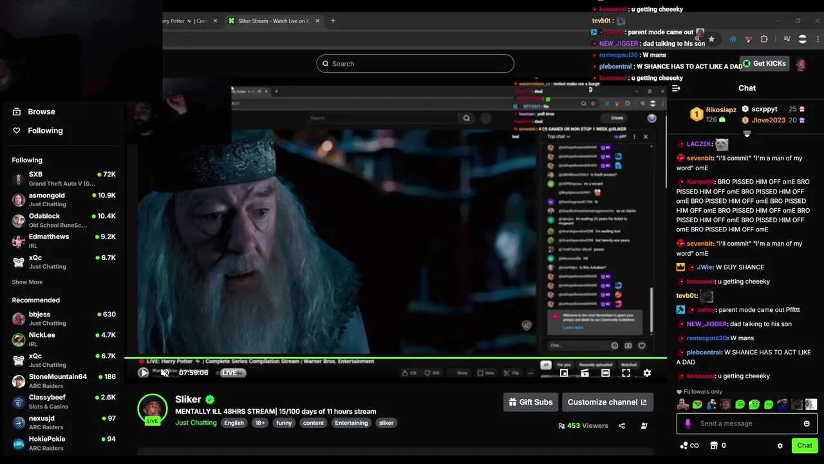The width and height of the screenshot is (824, 464).
Task: Collapse the chat panel arrow
Action: (676, 88)
